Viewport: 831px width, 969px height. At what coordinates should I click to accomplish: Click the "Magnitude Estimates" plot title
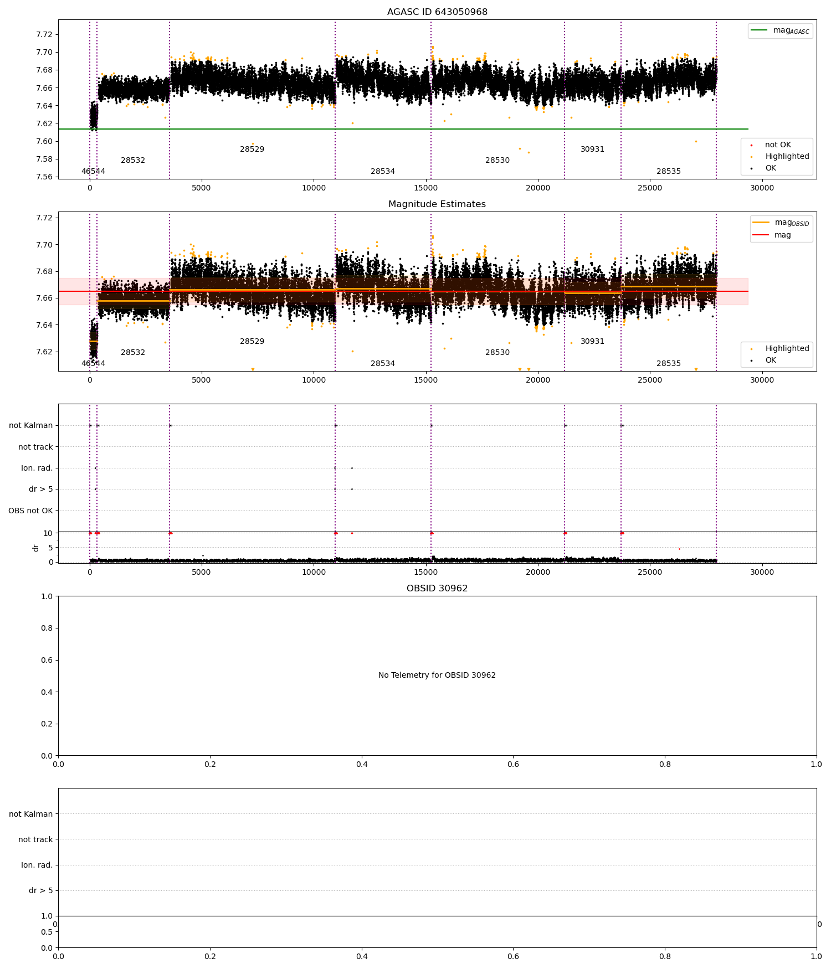tap(437, 204)
